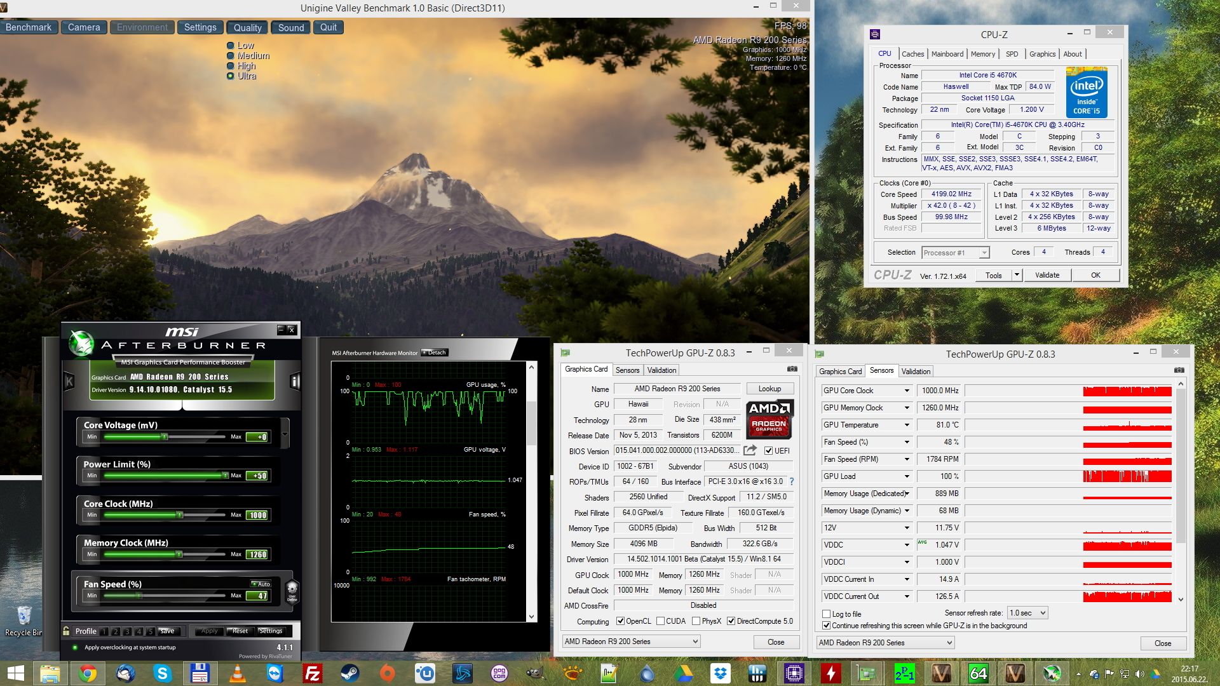The width and height of the screenshot is (1220, 686).
Task: Expand the GPU Load sensor dropdown
Action: pyautogui.click(x=907, y=476)
